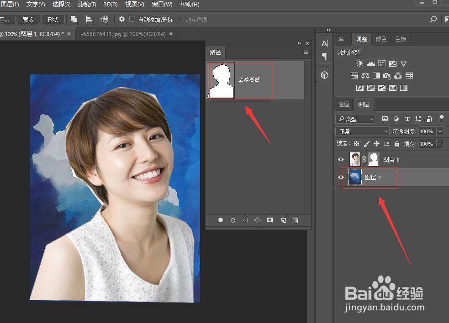
Task: Click Fill path with foreground color icon
Action: tap(221, 220)
